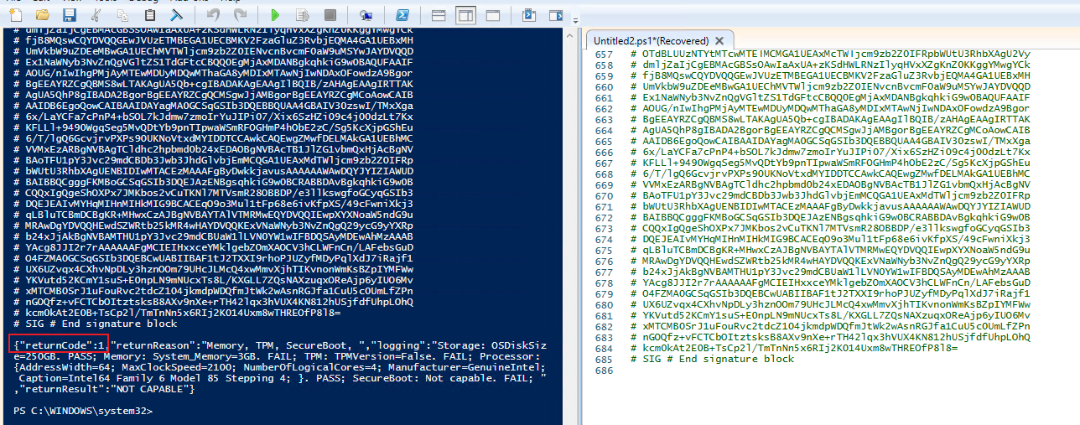Image resolution: width=1080 pixels, height=425 pixels.
Task: Run the script with the green play icon
Action: click(275, 15)
